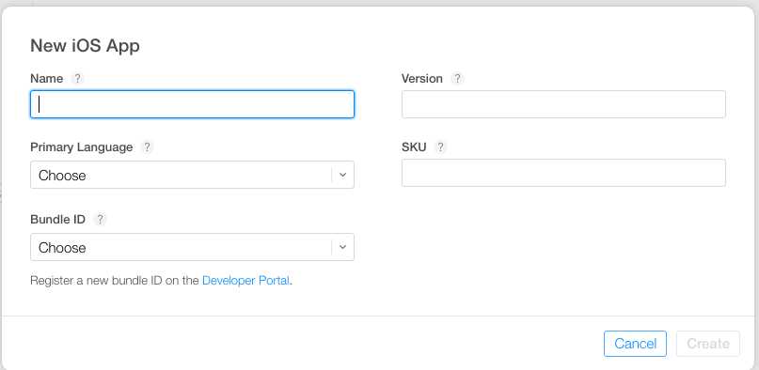Focus the Name text field
Screen dimensions: 759x370
click(x=192, y=104)
